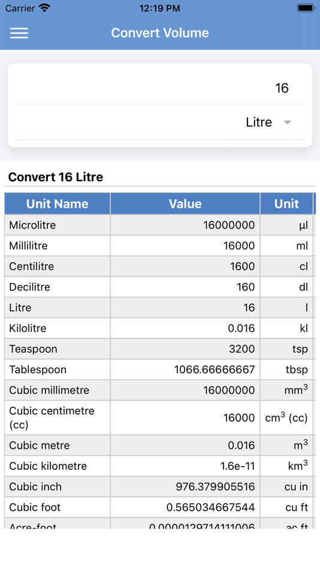320x570 pixels.
Task: Tap the value 1600
Action: (242, 266)
